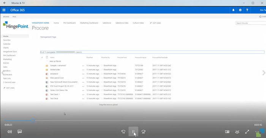
Task: Click the Word icon for New Microsoft Word Document2
Action: pyautogui.click(x=47, y=82)
